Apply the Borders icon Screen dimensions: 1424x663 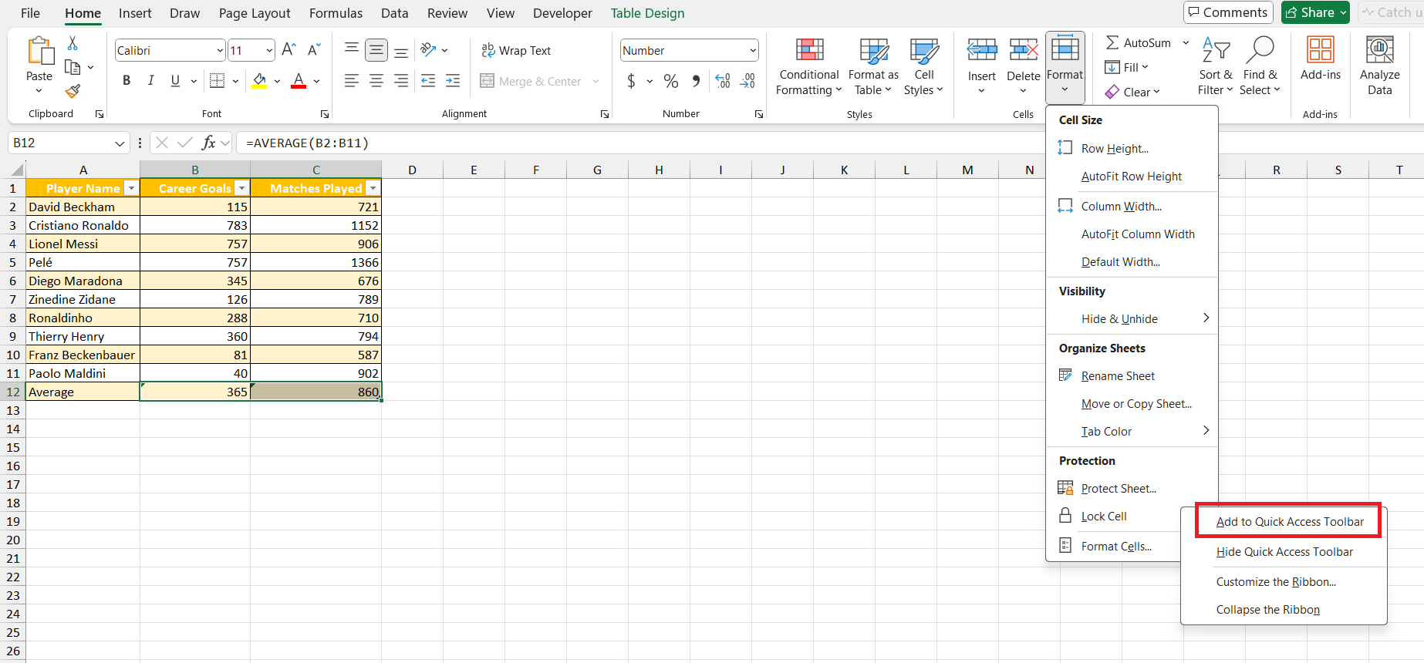coord(217,81)
